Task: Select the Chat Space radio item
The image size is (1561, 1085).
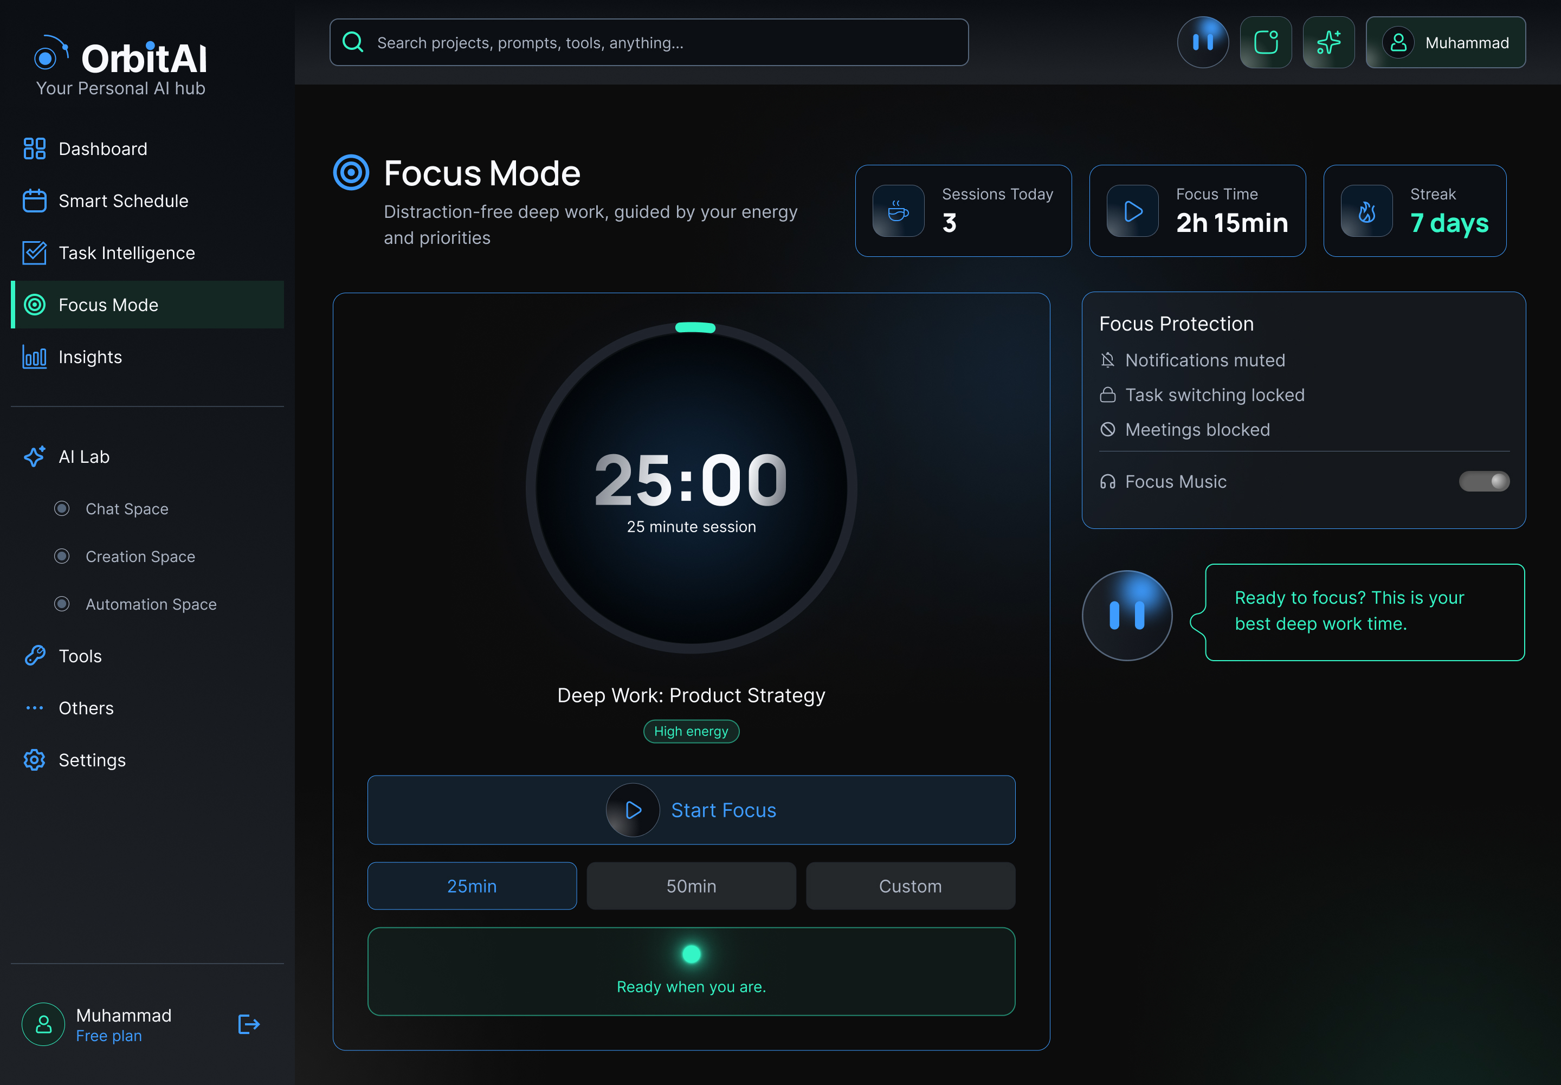Action: pos(62,508)
